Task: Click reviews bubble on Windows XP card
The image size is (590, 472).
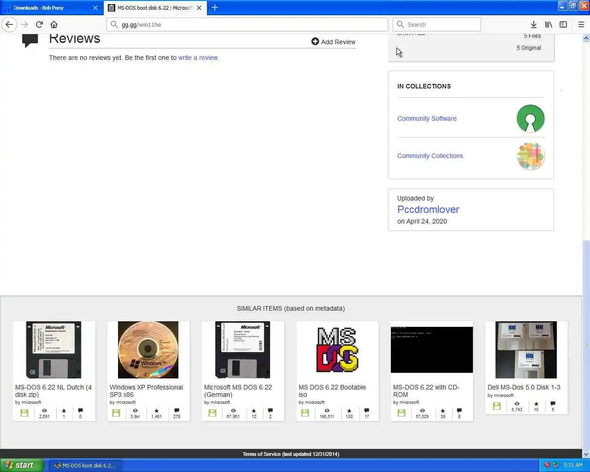Action: click(177, 410)
